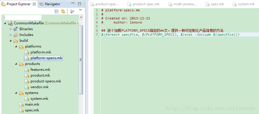Collapse the platforms folder

click(16, 46)
